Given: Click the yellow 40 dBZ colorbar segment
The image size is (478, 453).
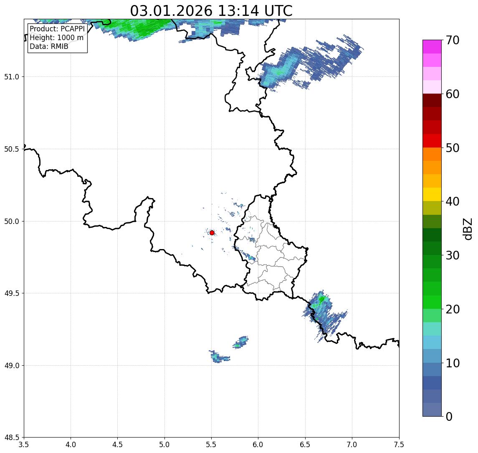Looking at the screenshot, I should click(x=432, y=194).
